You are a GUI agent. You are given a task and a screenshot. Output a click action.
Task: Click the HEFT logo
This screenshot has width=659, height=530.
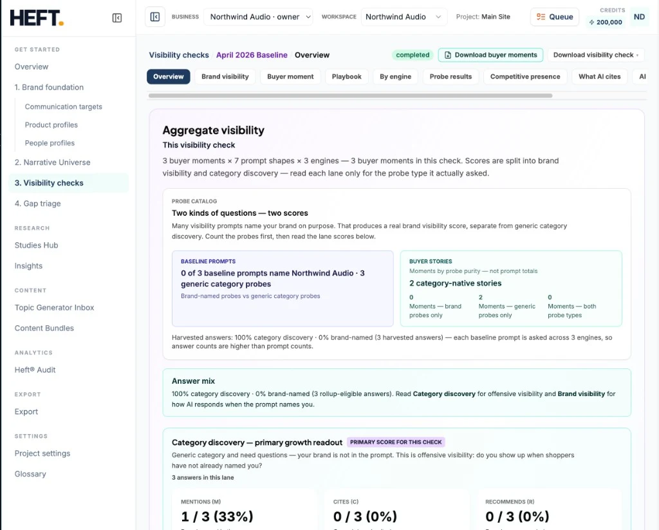[37, 17]
